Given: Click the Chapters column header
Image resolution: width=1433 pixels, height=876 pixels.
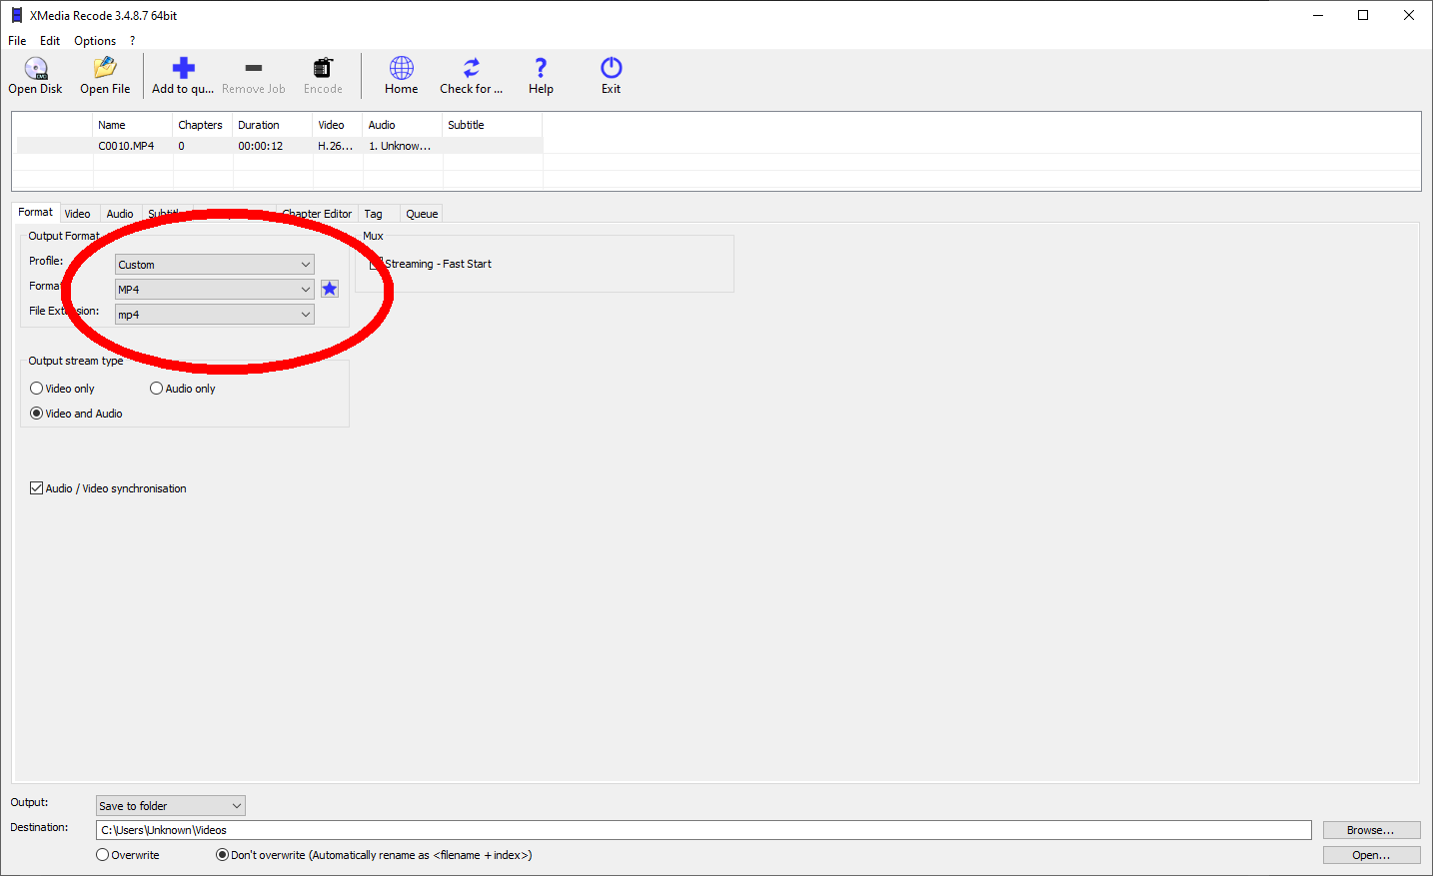Looking at the screenshot, I should pos(203,125).
